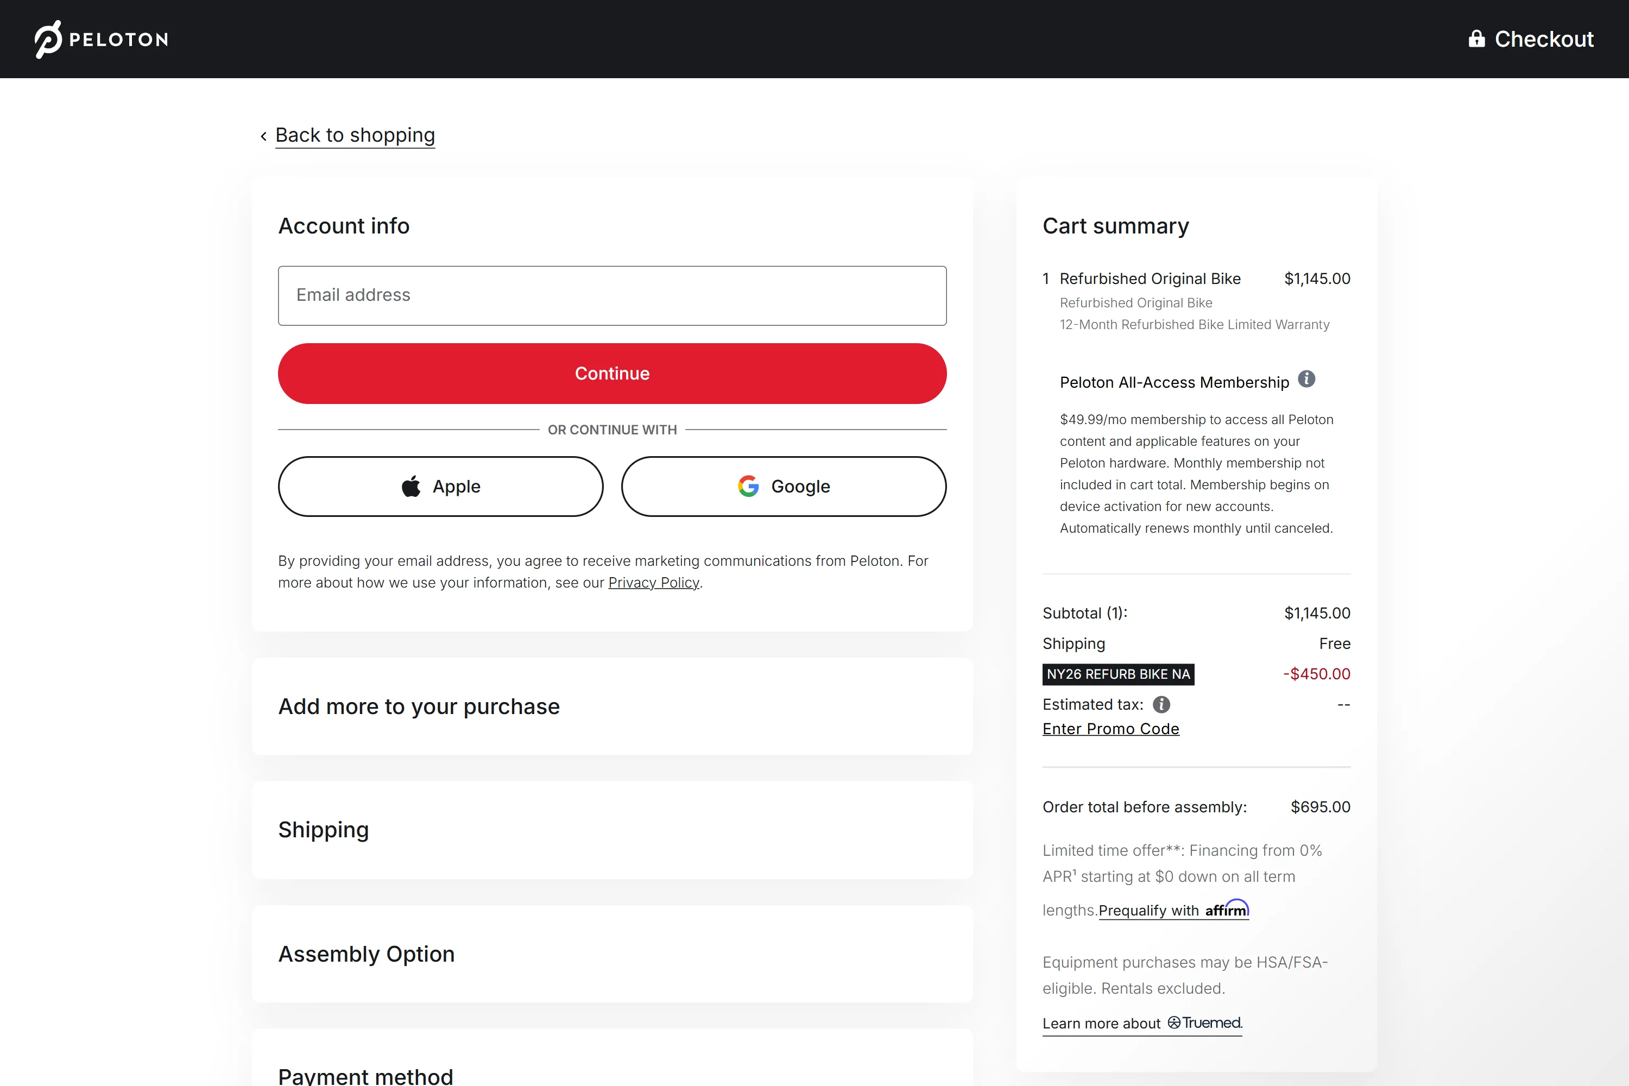
Task: Click the Checkout lock icon
Action: 1476,39
